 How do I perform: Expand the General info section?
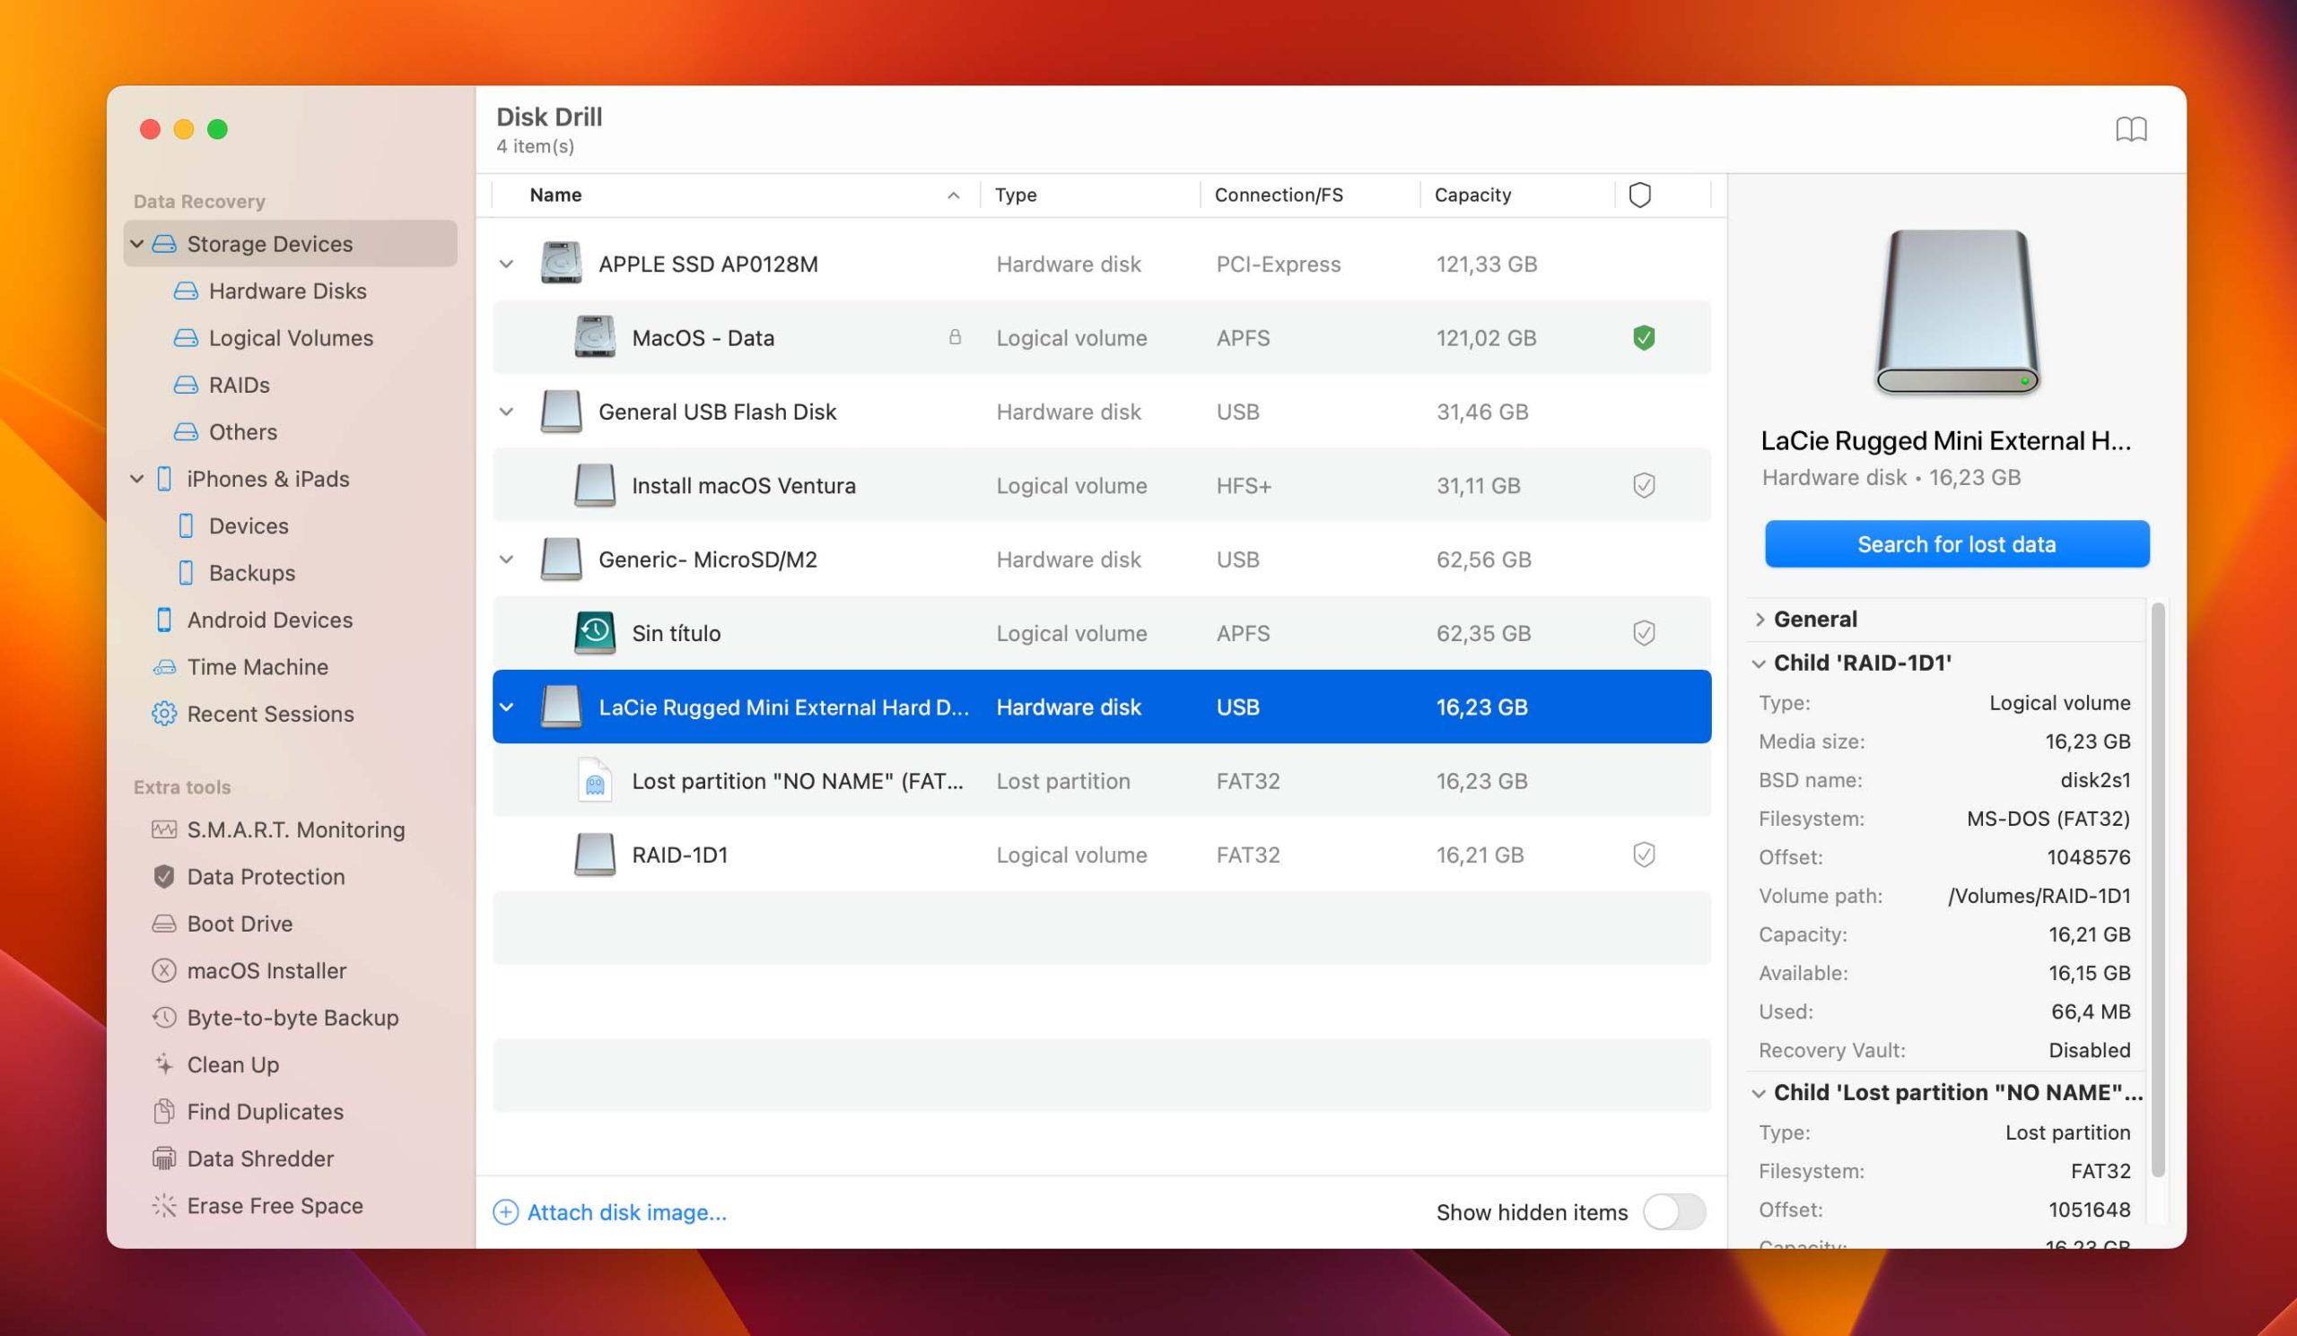point(1760,620)
